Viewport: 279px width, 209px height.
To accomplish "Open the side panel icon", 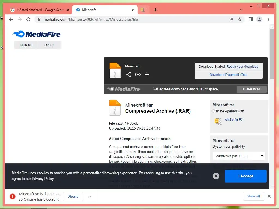I will pos(251,19).
